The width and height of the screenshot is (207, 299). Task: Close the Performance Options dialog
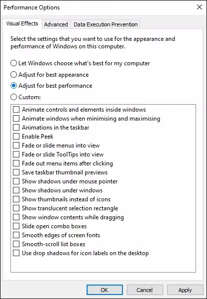click(200, 7)
